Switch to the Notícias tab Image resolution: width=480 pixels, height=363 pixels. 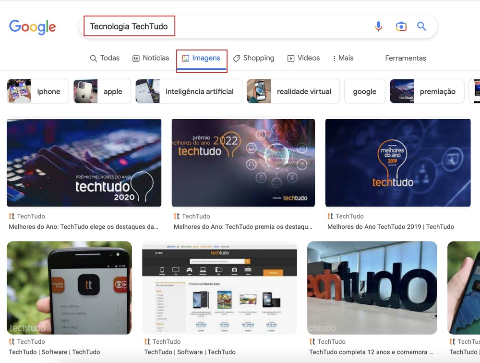[151, 58]
